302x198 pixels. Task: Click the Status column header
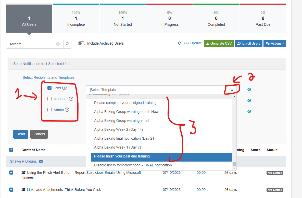pyautogui.click(x=272, y=150)
